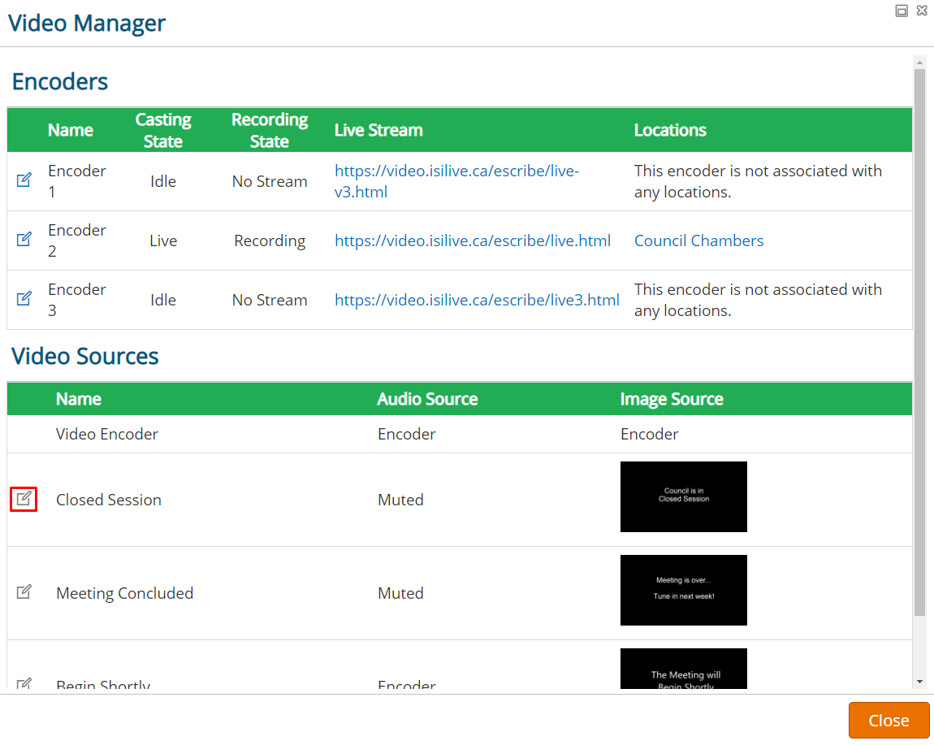This screenshot has height=745, width=934.
Task: Edit Encoder 3 via pencil icon
Action: click(x=24, y=299)
